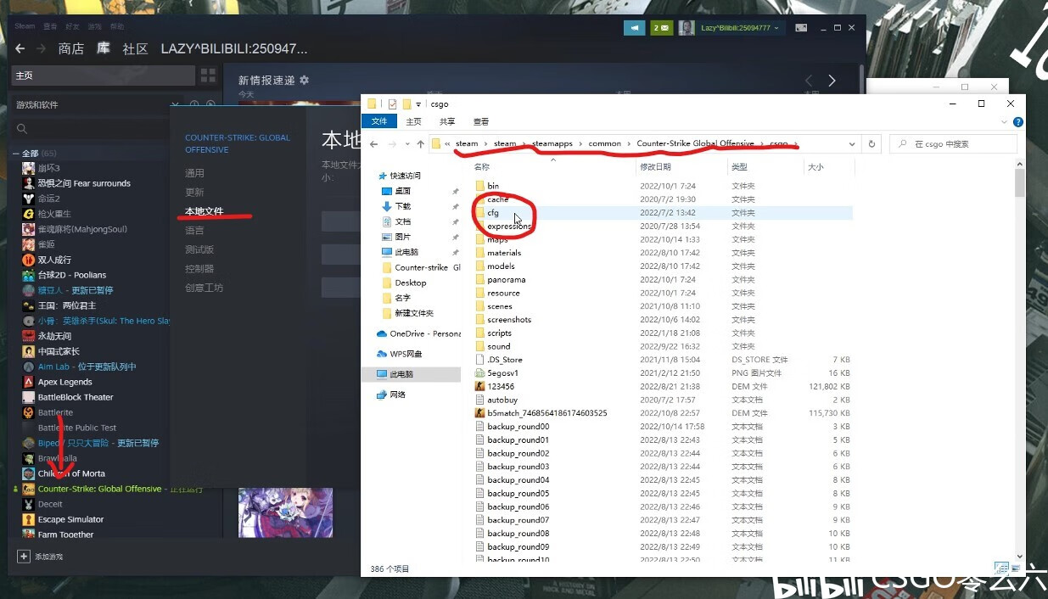
Task: Open Steam big picture mode icon
Action: click(x=800, y=28)
